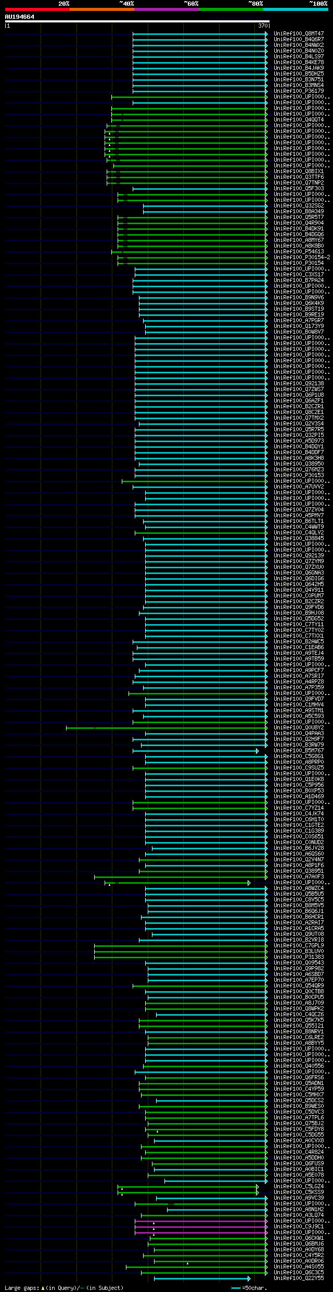Select hit UniRef100_Q4QQT4
The height and width of the screenshot is (1292, 333).
pos(299,120)
